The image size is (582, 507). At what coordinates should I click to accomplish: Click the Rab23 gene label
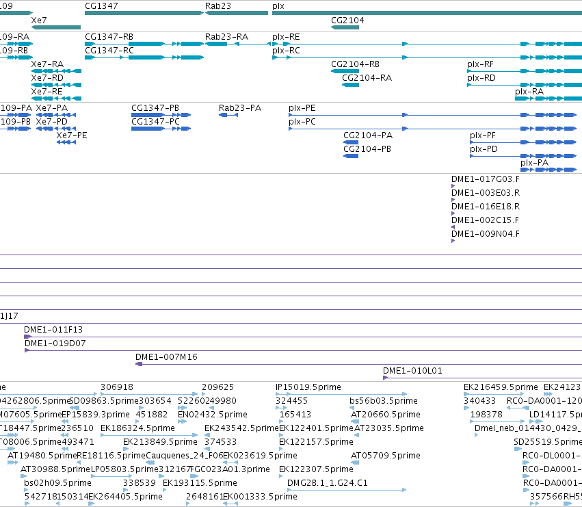pos(218,6)
